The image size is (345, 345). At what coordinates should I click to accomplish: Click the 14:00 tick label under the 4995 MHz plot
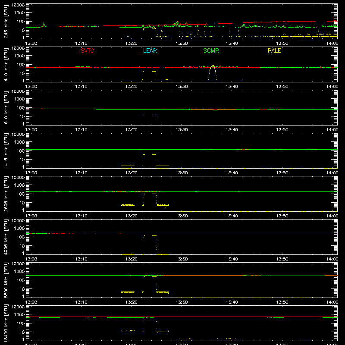coord(332,259)
